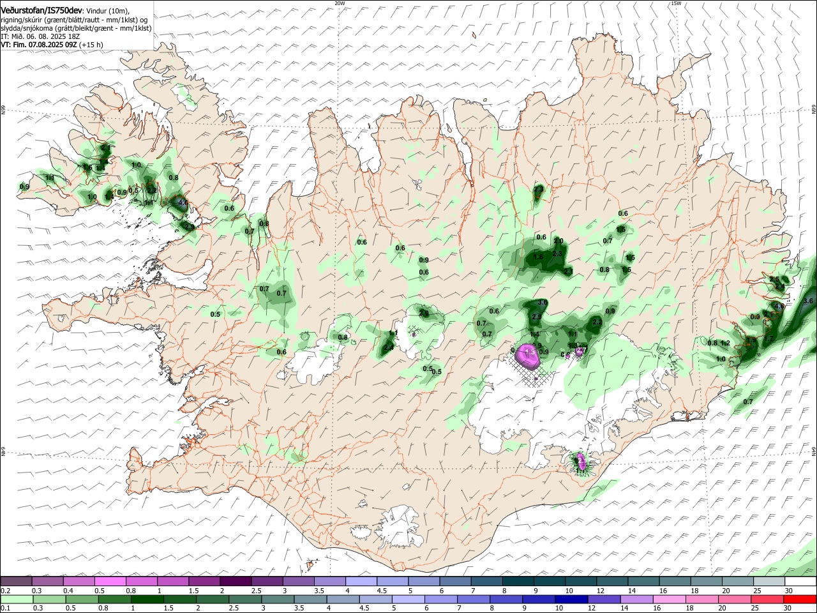This screenshot has width=817, height=613.
Task: Click the 15W longitude label at the top
Action: coord(676,3)
